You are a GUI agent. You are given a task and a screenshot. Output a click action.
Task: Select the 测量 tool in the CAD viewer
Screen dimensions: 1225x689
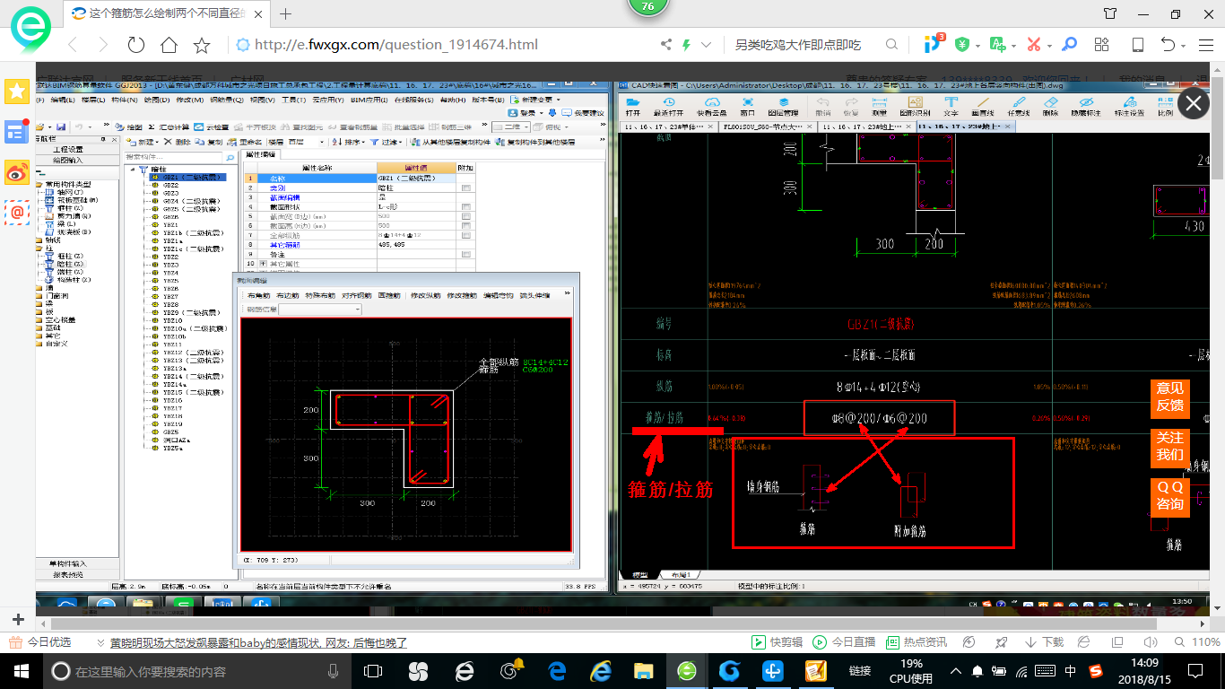[880, 107]
